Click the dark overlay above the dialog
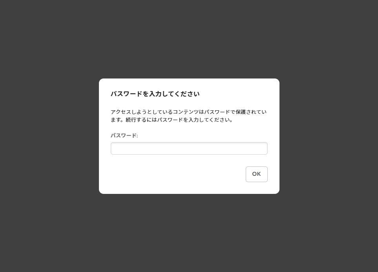 click(189, 38)
